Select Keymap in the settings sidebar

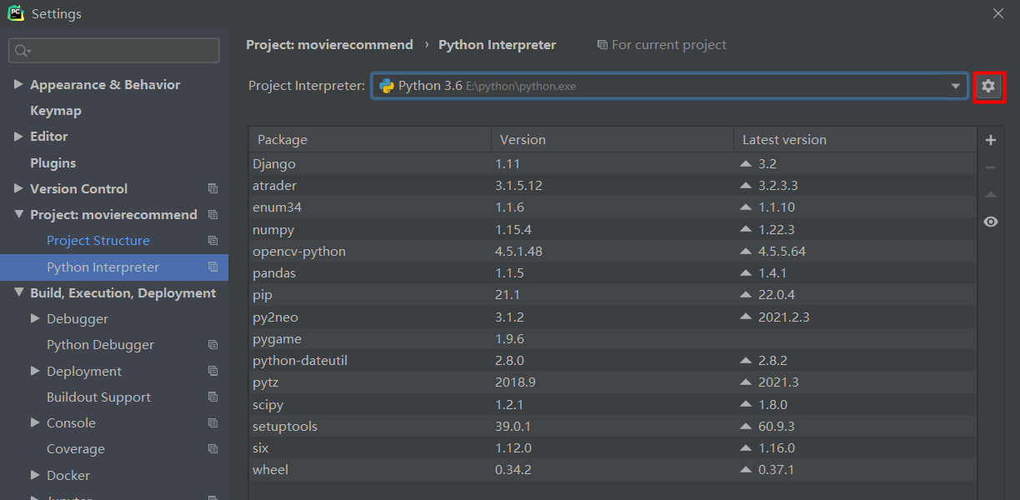point(56,111)
